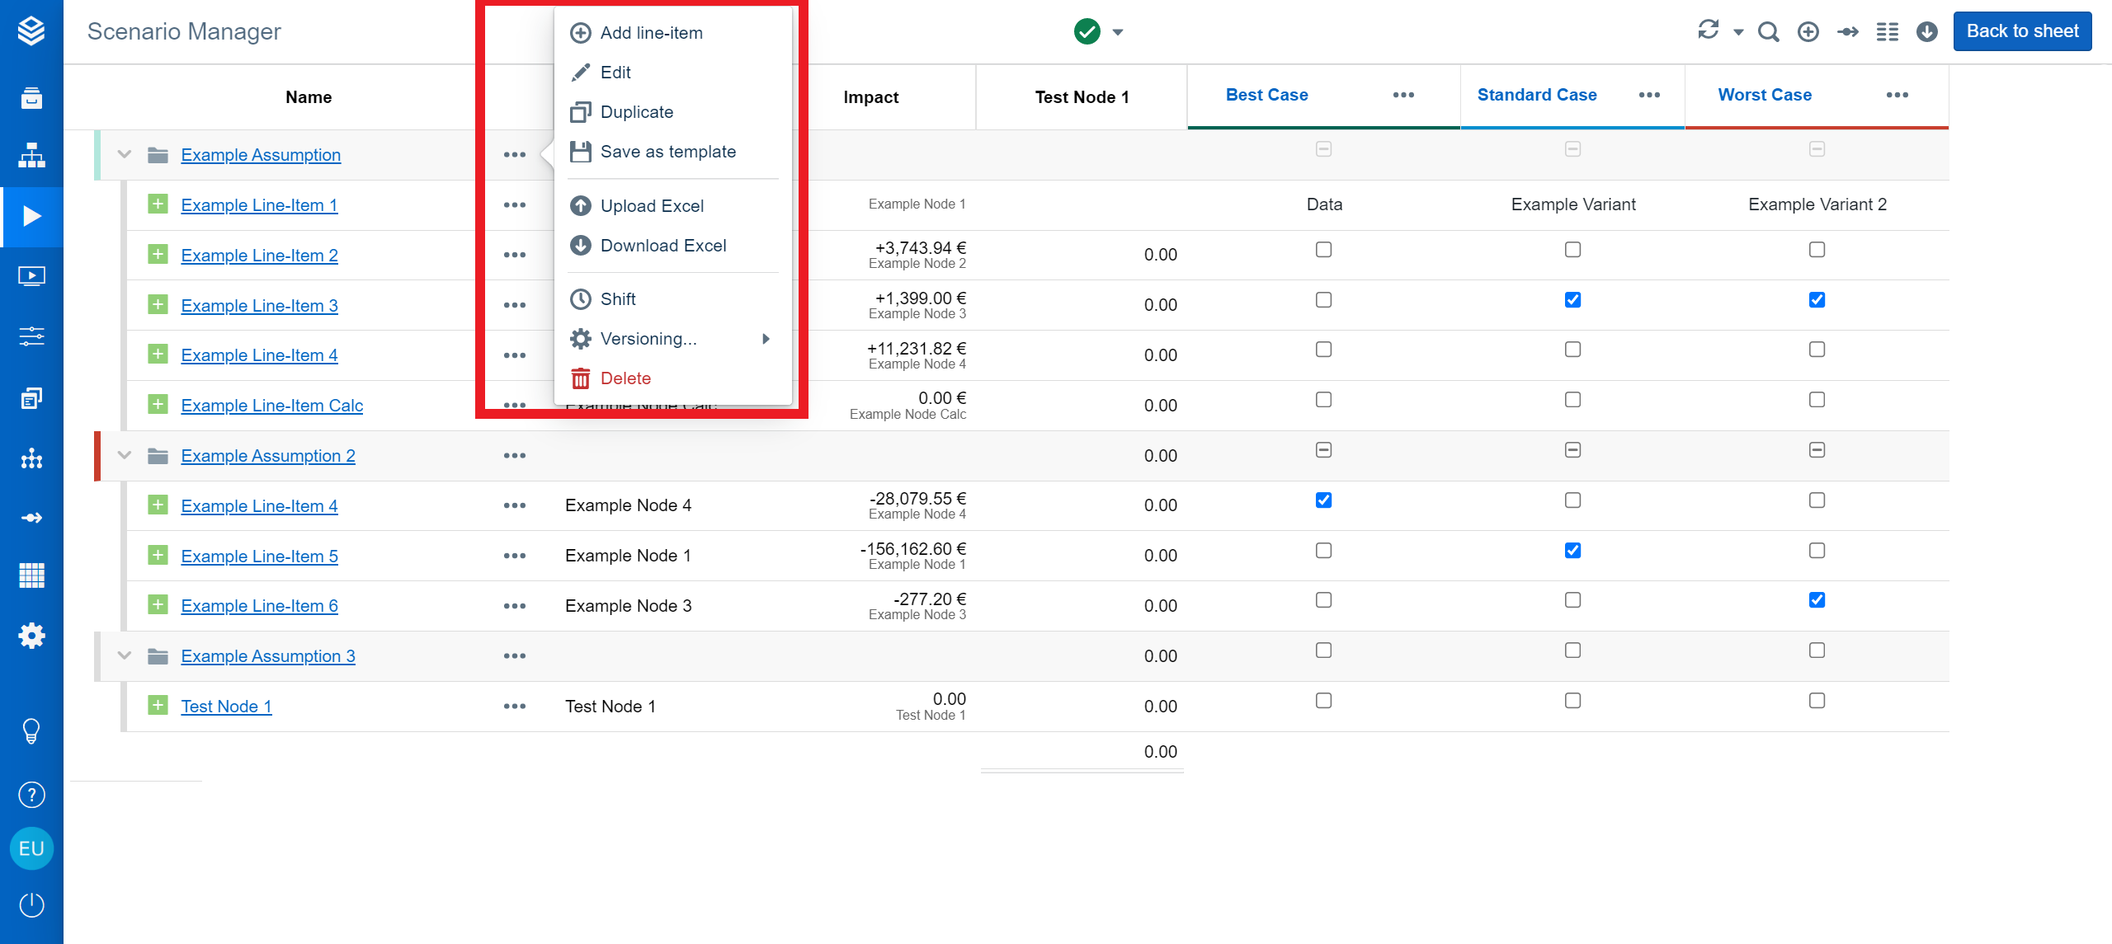2112x944 pixels.
Task: Check Best Case box for Example Line-Item 2
Action: pyautogui.click(x=1323, y=250)
